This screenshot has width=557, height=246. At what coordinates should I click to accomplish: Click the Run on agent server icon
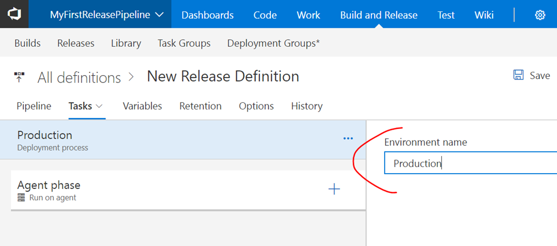22,198
